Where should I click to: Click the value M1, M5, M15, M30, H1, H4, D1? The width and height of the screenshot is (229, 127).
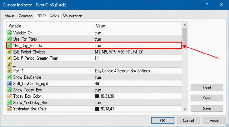pos(119,52)
